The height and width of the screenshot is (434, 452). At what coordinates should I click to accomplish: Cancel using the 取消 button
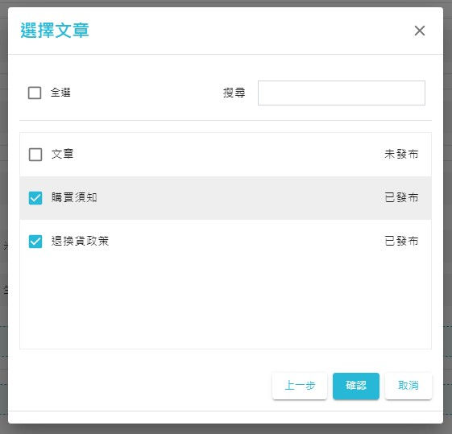coord(408,386)
